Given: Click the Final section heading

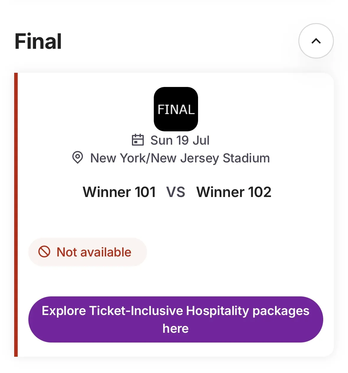Looking at the screenshot, I should (x=38, y=41).
